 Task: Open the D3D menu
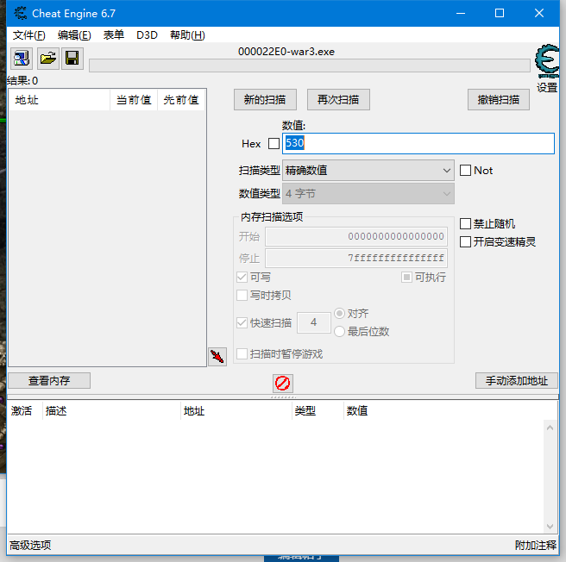coord(147,35)
